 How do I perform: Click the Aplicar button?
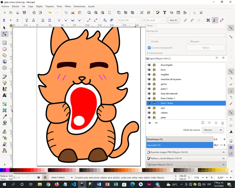tap(206, 48)
